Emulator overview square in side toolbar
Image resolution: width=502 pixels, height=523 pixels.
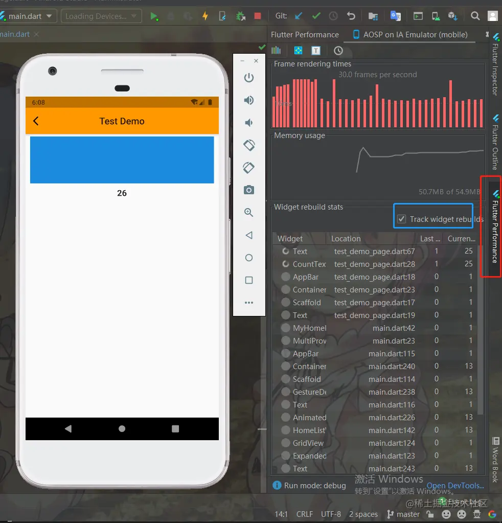click(249, 280)
